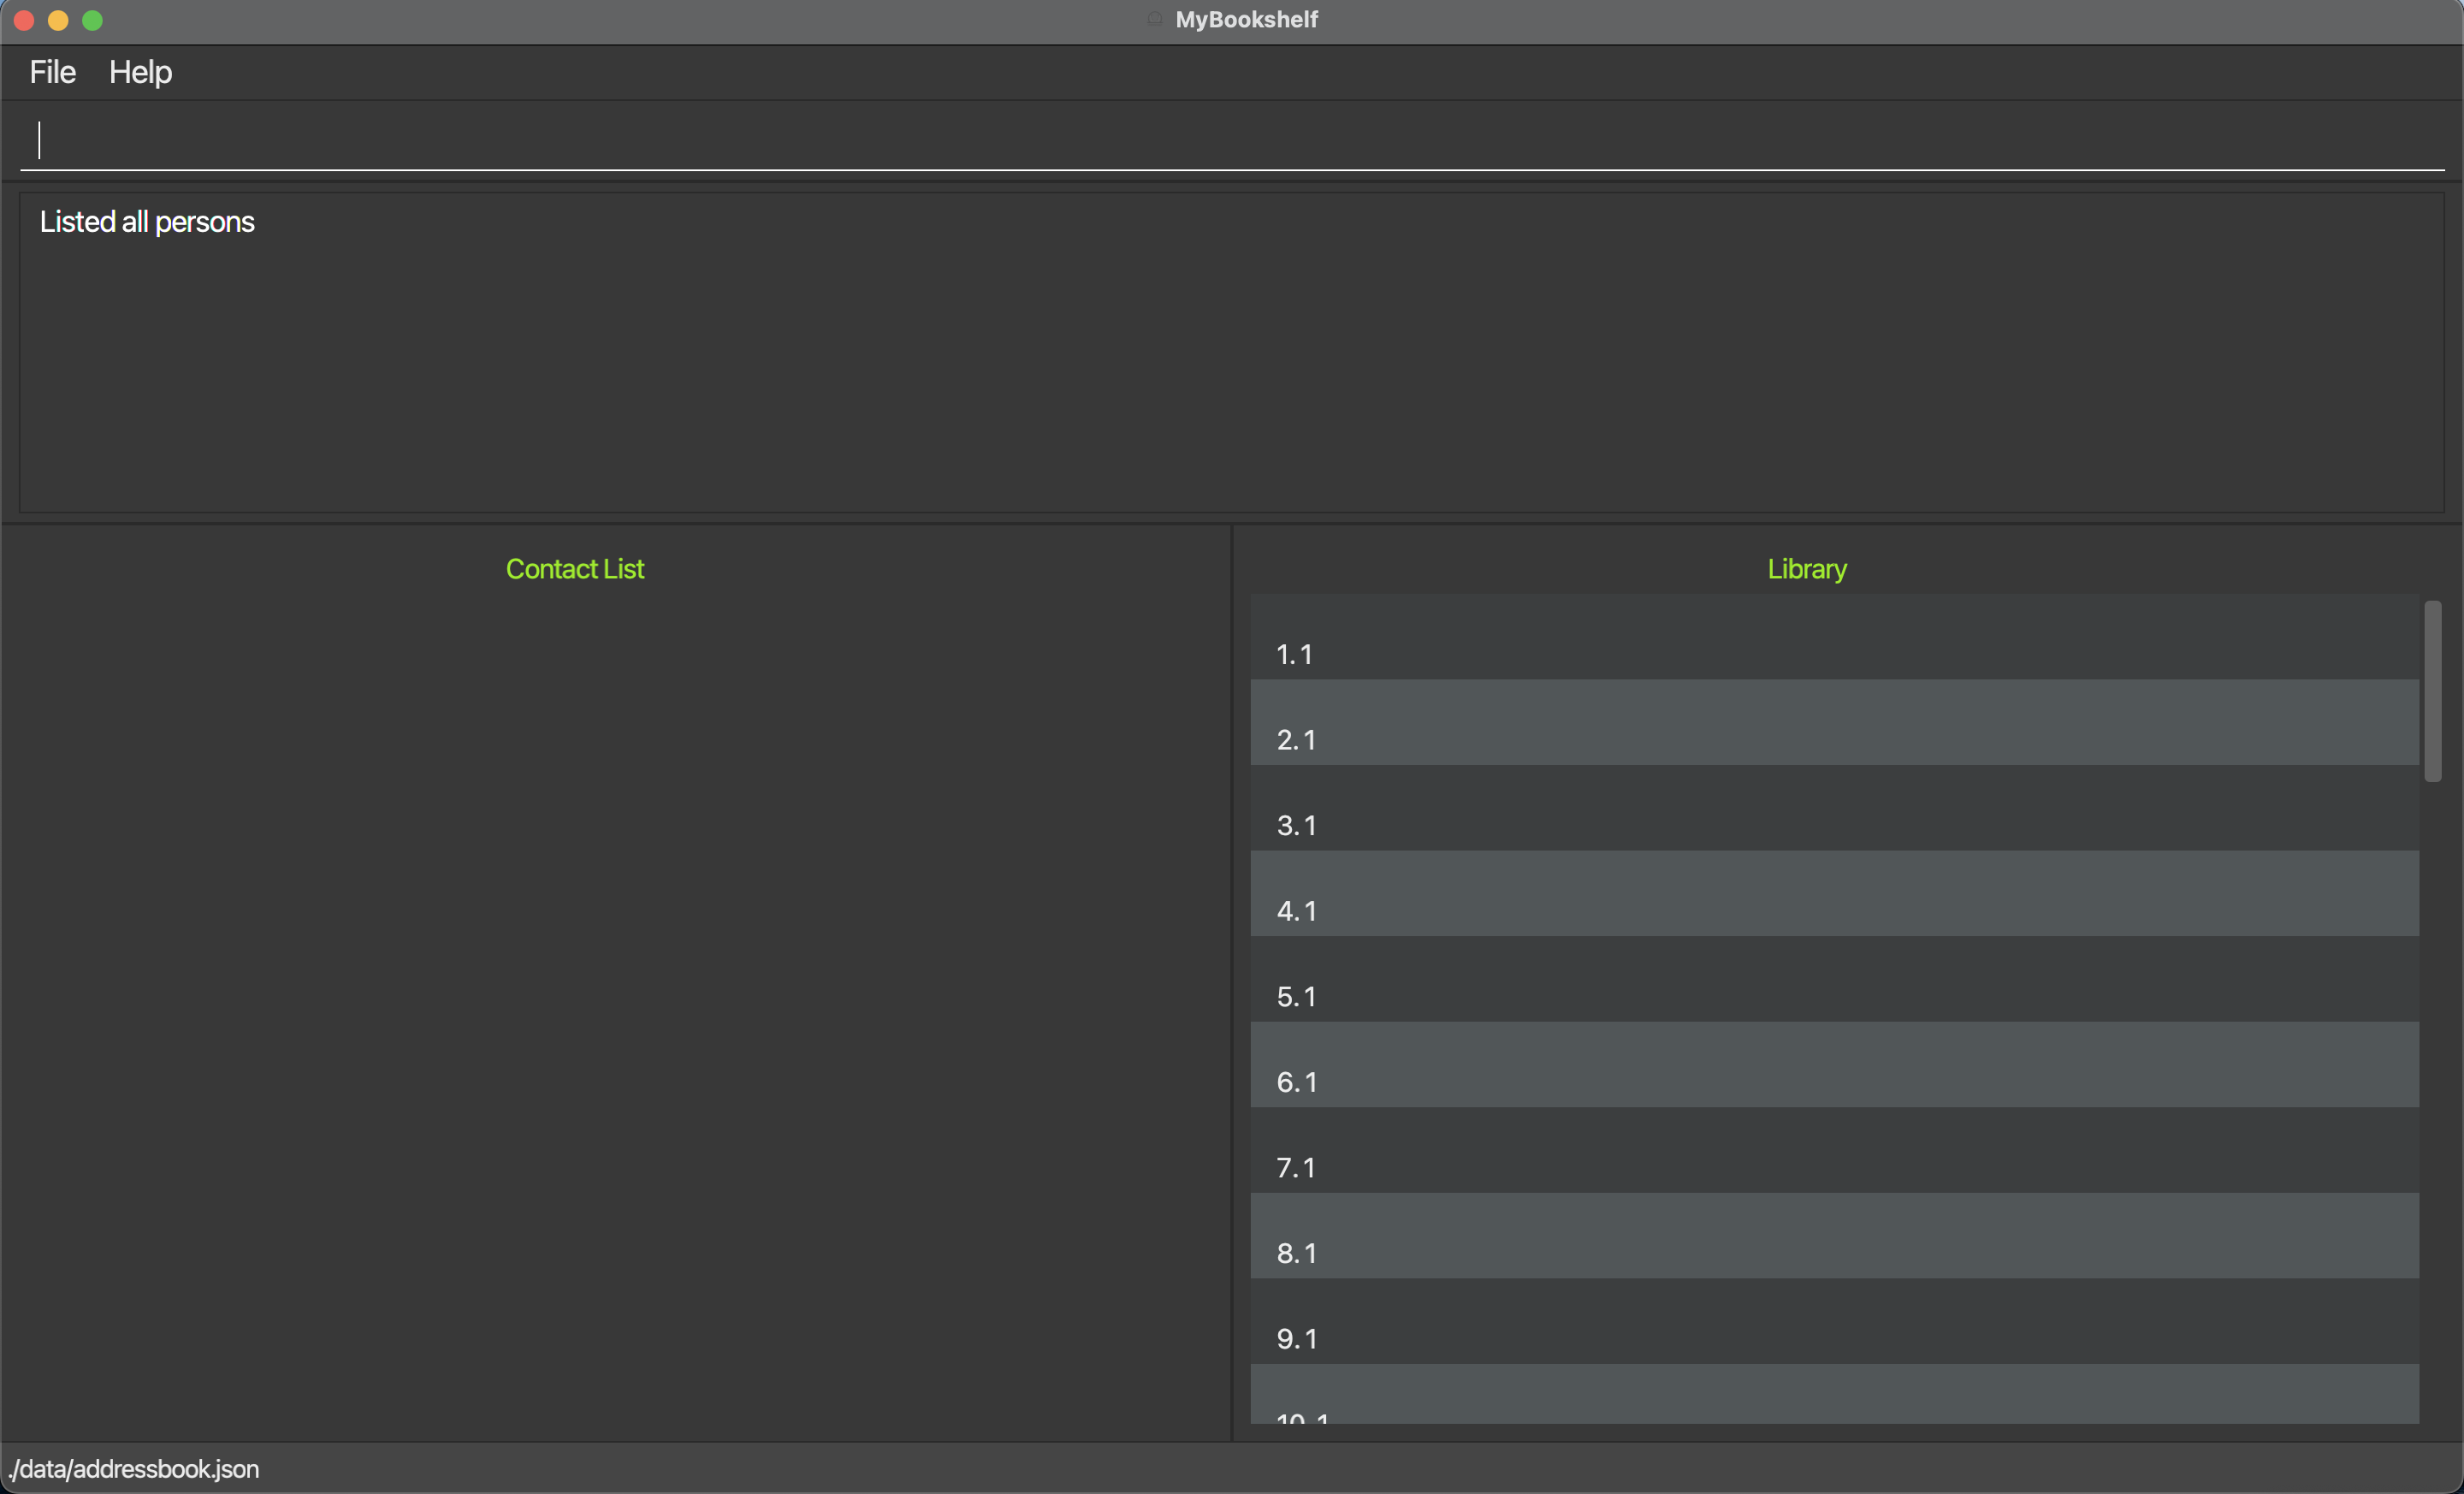2464x1494 pixels.
Task: Click the command input field
Action: (1230, 140)
